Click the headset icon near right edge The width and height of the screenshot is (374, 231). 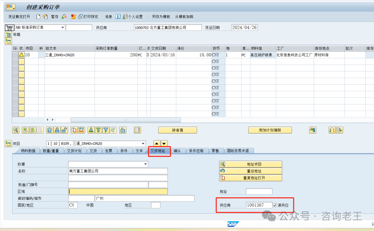pos(332,130)
